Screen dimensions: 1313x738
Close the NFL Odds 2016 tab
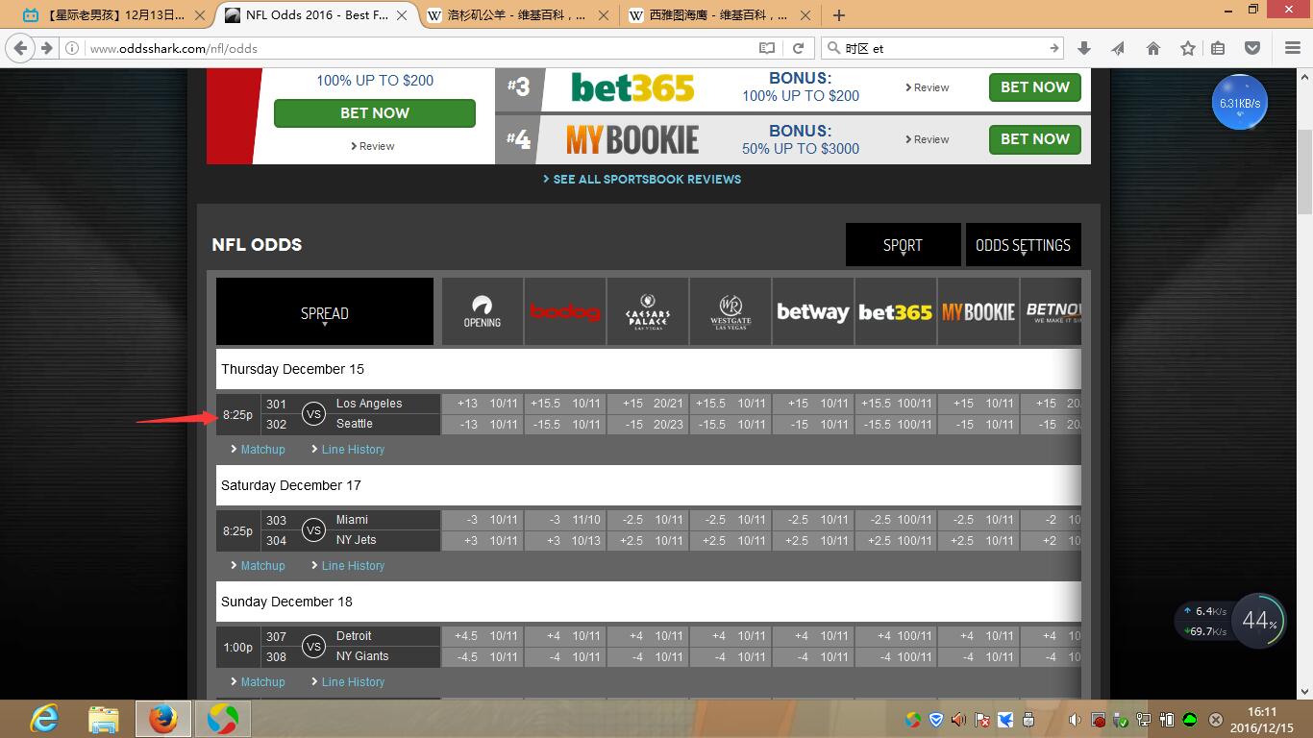tap(402, 15)
